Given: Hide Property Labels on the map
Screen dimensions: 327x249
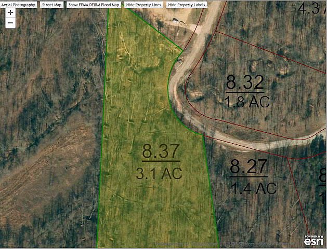Looking at the screenshot, I should point(187,5).
